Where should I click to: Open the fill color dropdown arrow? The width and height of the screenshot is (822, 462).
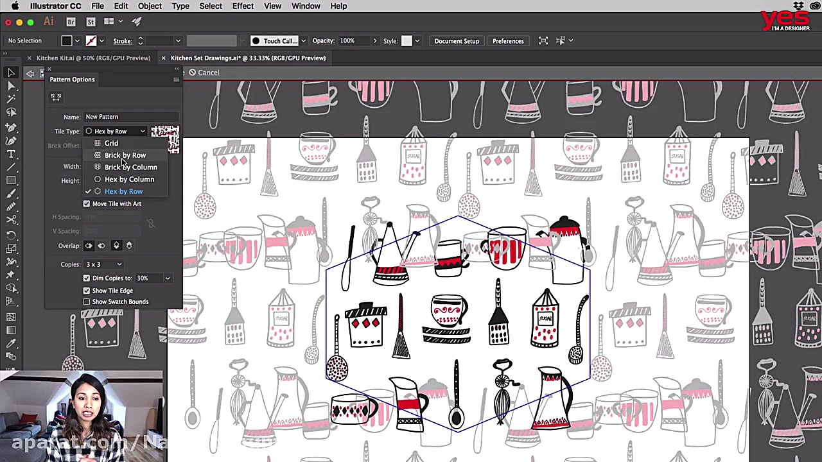click(x=78, y=41)
